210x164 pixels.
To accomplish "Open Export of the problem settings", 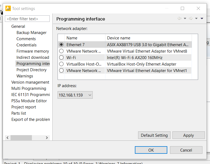I will (x=31, y=119).
